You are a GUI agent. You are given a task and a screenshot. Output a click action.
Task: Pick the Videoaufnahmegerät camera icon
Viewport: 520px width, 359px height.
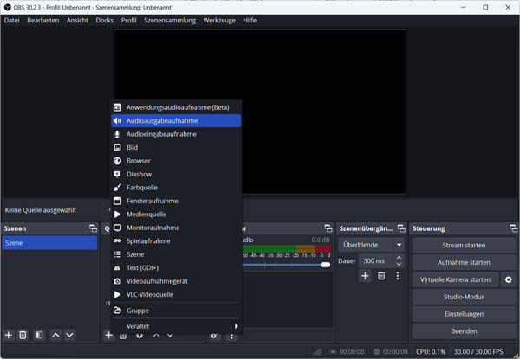[x=118, y=281]
